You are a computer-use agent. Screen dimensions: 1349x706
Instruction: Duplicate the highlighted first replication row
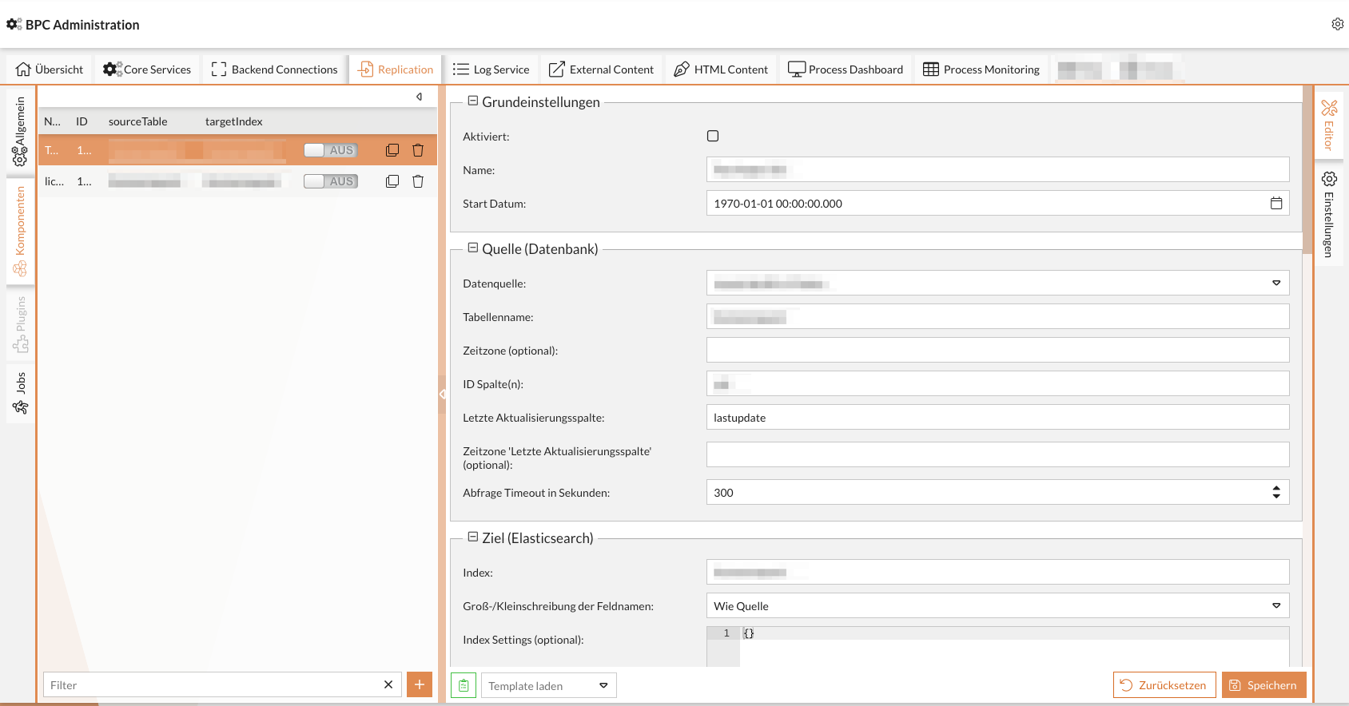[x=392, y=150]
